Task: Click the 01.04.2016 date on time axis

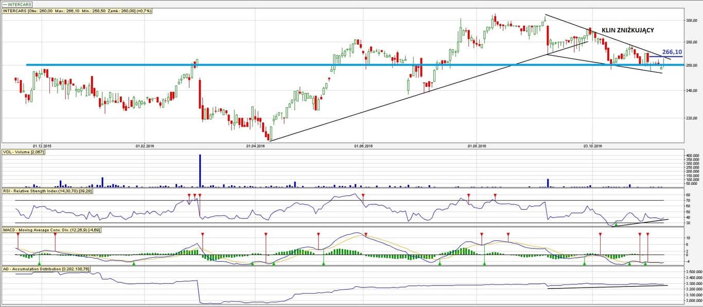Action: tap(255, 146)
